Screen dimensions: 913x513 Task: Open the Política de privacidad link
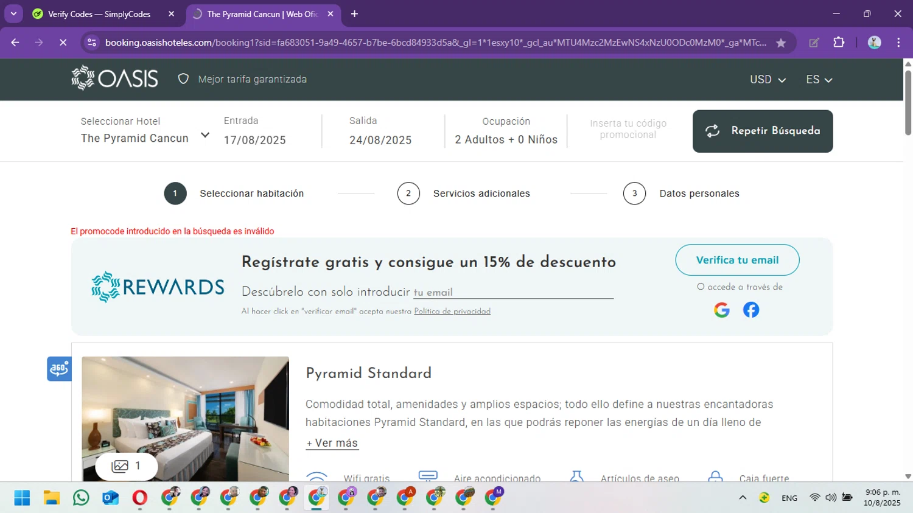click(x=452, y=312)
